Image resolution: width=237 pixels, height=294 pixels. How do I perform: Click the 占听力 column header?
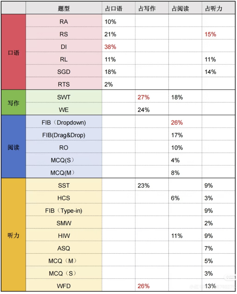click(214, 8)
